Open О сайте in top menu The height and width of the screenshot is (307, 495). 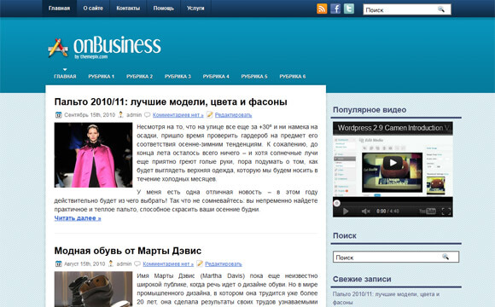coord(93,9)
